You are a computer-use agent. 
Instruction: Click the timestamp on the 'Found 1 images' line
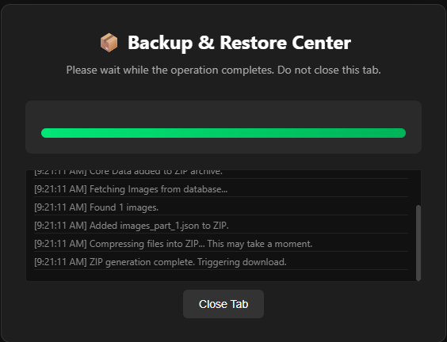tap(60, 207)
